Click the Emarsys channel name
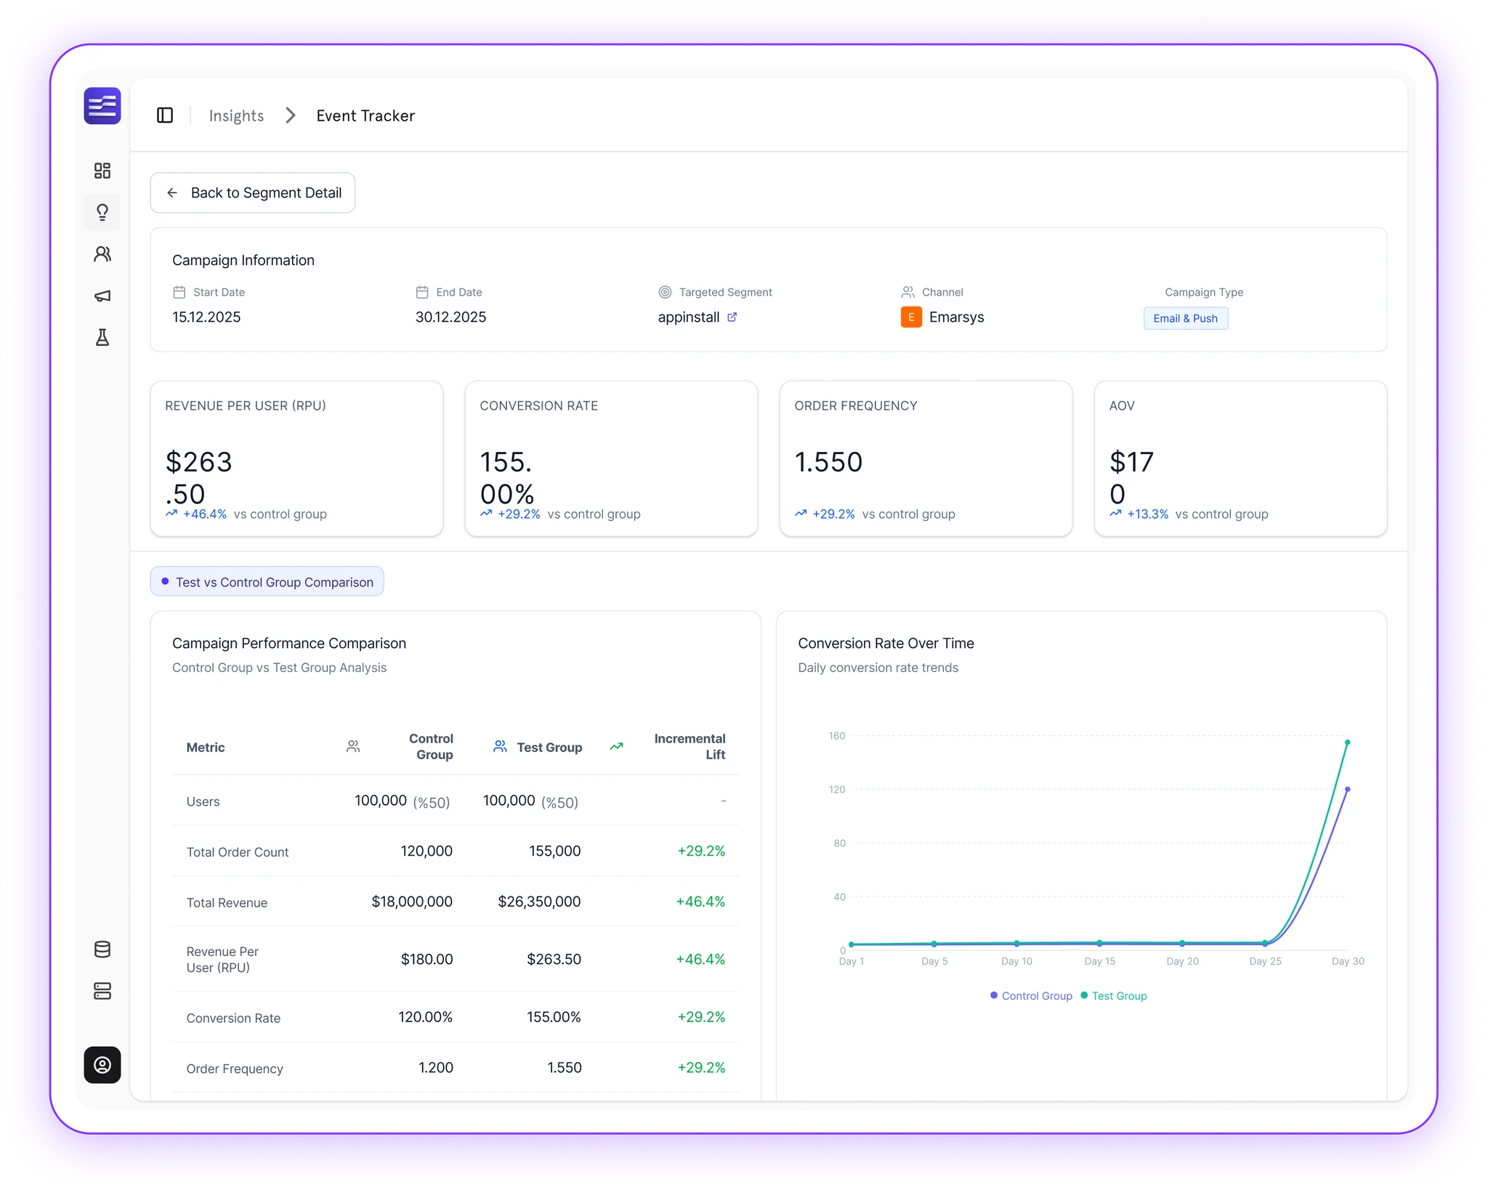The height and width of the screenshot is (1190, 1488). [957, 317]
